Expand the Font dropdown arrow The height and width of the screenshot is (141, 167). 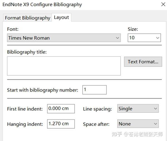pos(117,38)
